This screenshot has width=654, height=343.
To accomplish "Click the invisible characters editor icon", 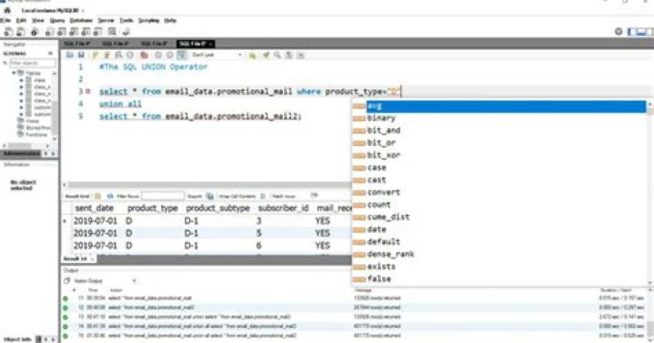I will click(x=289, y=55).
